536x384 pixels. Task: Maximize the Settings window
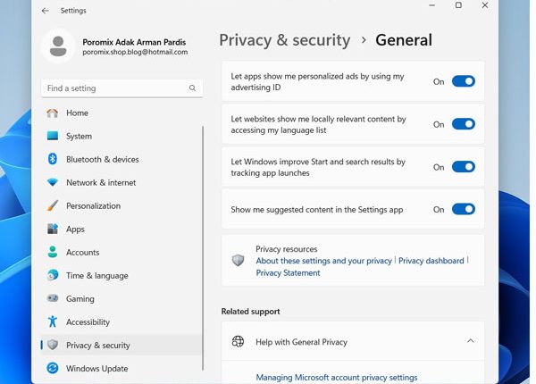(x=458, y=5)
